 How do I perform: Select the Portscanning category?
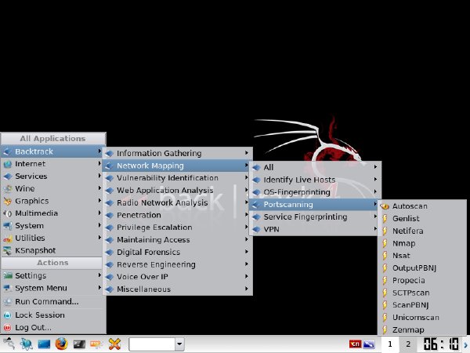[x=315, y=205]
